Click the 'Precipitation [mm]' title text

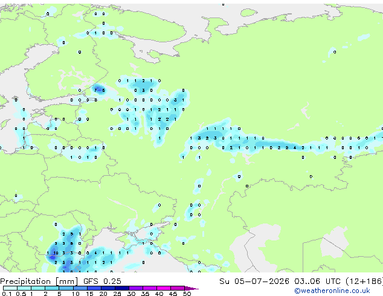click(39, 282)
